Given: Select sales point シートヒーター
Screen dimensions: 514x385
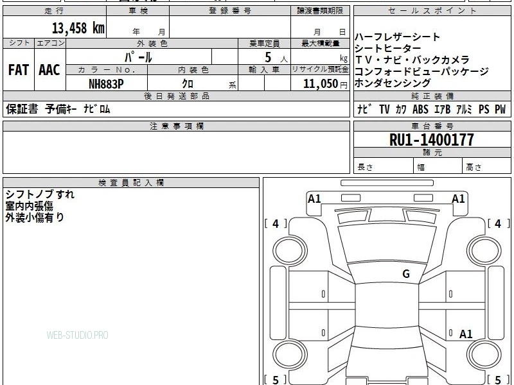Looking at the screenshot, I should point(388,49).
